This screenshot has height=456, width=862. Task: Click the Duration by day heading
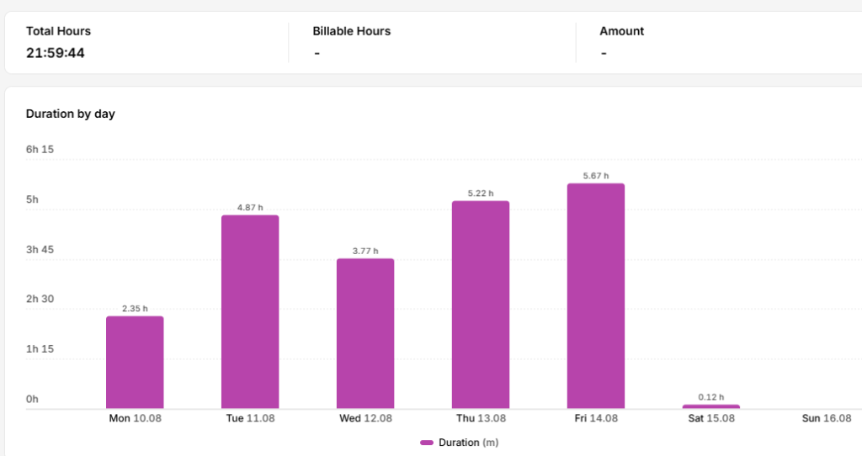click(71, 114)
